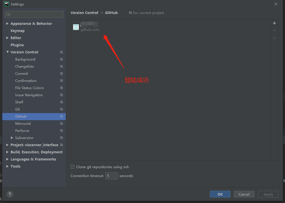Screen dimensions: 285x203
Task: Select Subversion settings page
Action: coord(24,138)
